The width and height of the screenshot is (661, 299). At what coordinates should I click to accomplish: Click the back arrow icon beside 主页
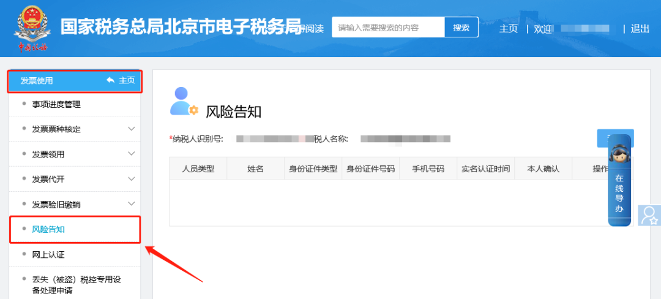click(x=110, y=80)
